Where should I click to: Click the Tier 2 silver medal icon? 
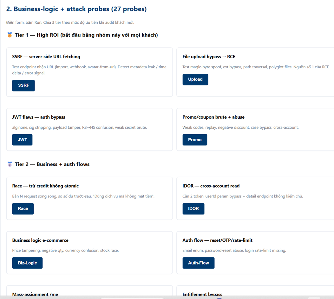[10, 164]
